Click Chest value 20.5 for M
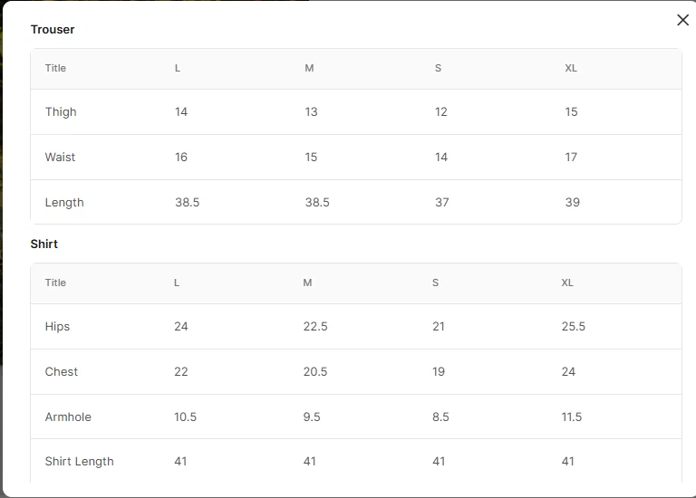This screenshot has height=498, width=696. [315, 371]
